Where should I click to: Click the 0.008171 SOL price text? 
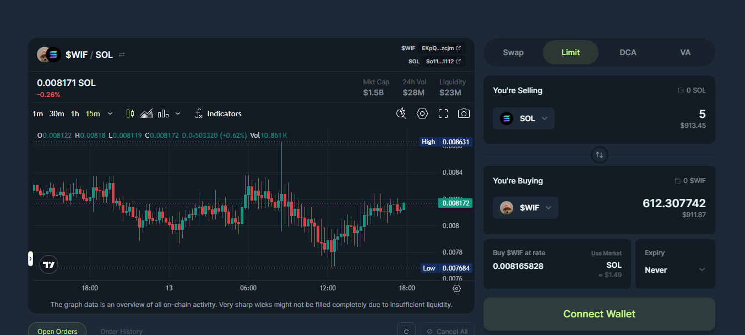click(x=66, y=83)
